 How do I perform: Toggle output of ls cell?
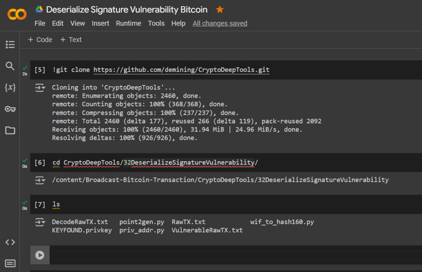tap(40, 223)
